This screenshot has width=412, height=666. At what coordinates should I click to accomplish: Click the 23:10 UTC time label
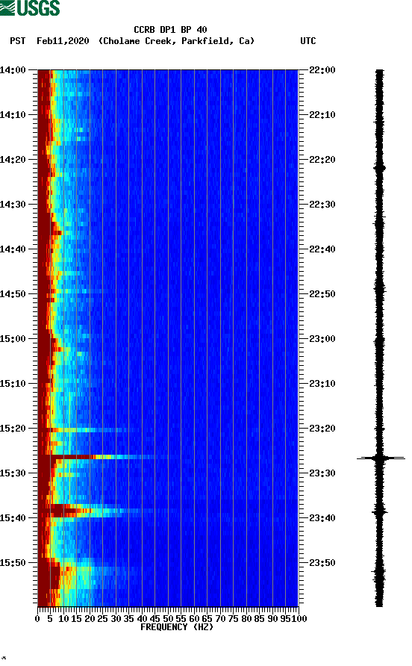tap(322, 384)
